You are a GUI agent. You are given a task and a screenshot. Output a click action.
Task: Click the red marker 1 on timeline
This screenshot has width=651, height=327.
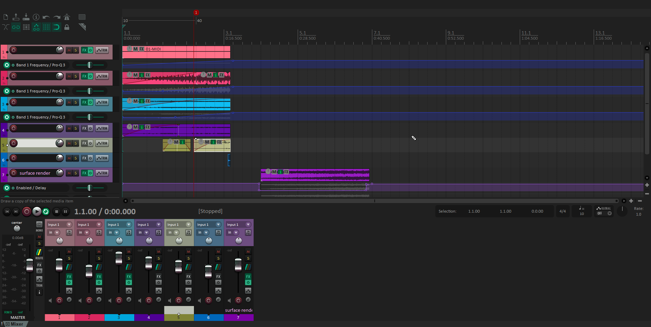(x=196, y=13)
